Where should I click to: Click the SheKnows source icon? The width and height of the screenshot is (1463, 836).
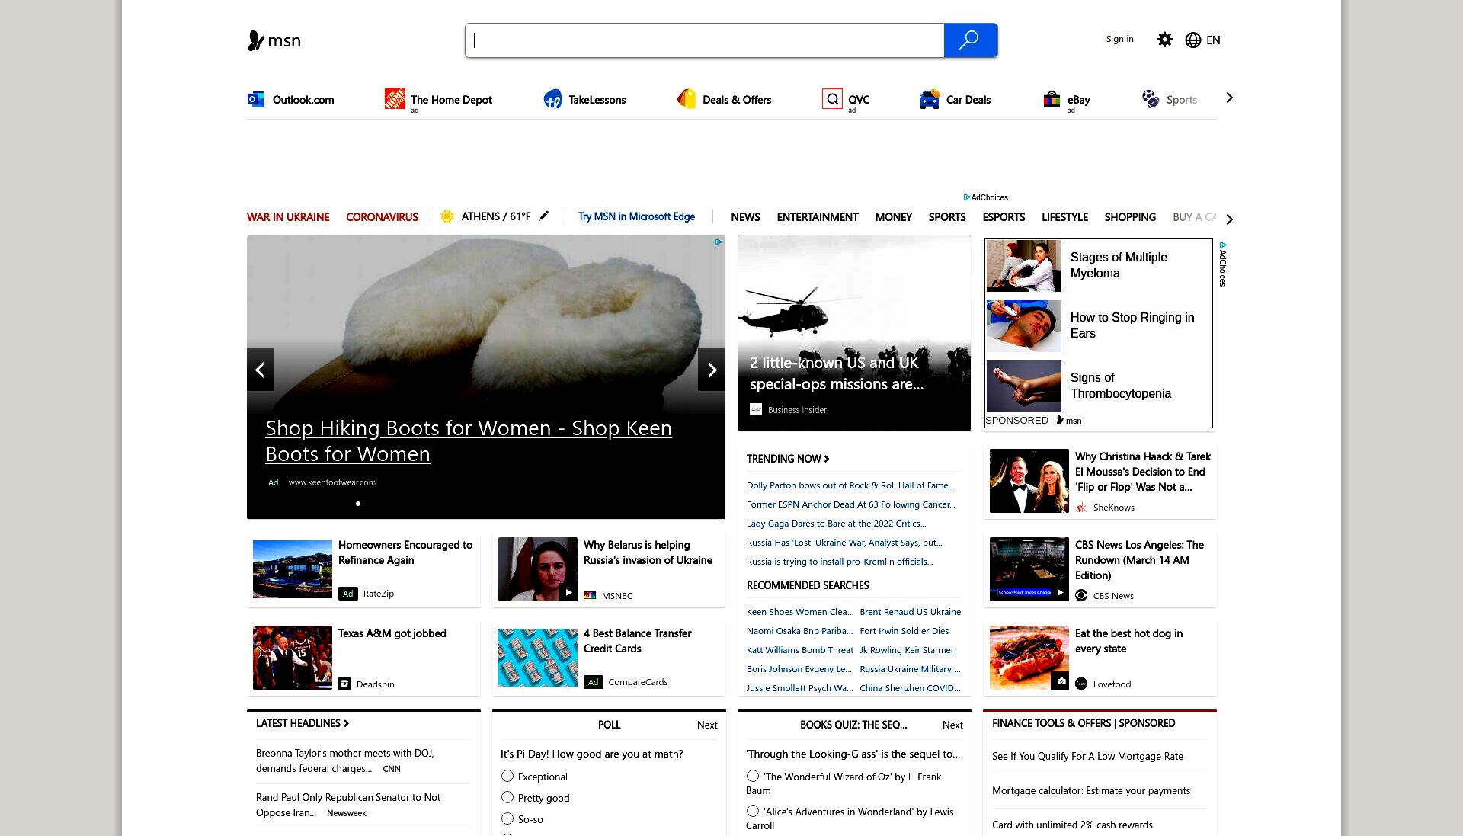pyautogui.click(x=1081, y=507)
